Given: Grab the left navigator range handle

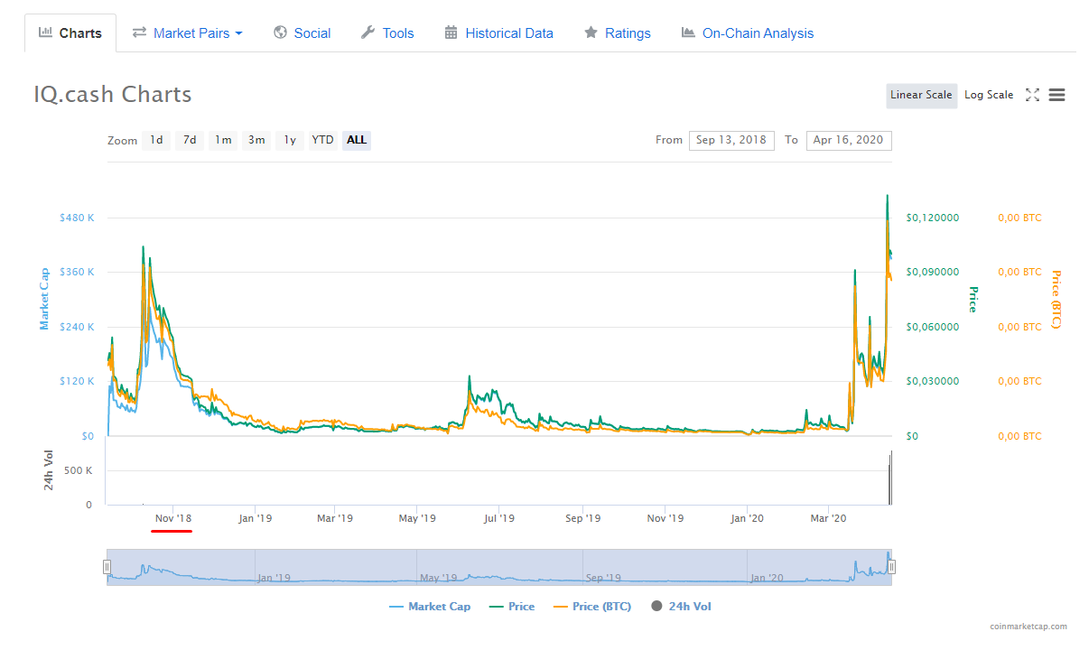Looking at the screenshot, I should click(x=107, y=567).
